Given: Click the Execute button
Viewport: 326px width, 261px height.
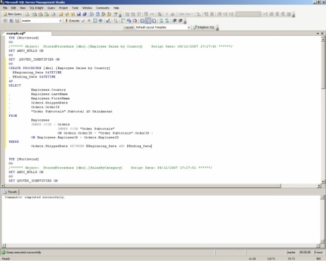Looking at the screenshot, I should point(72,21).
